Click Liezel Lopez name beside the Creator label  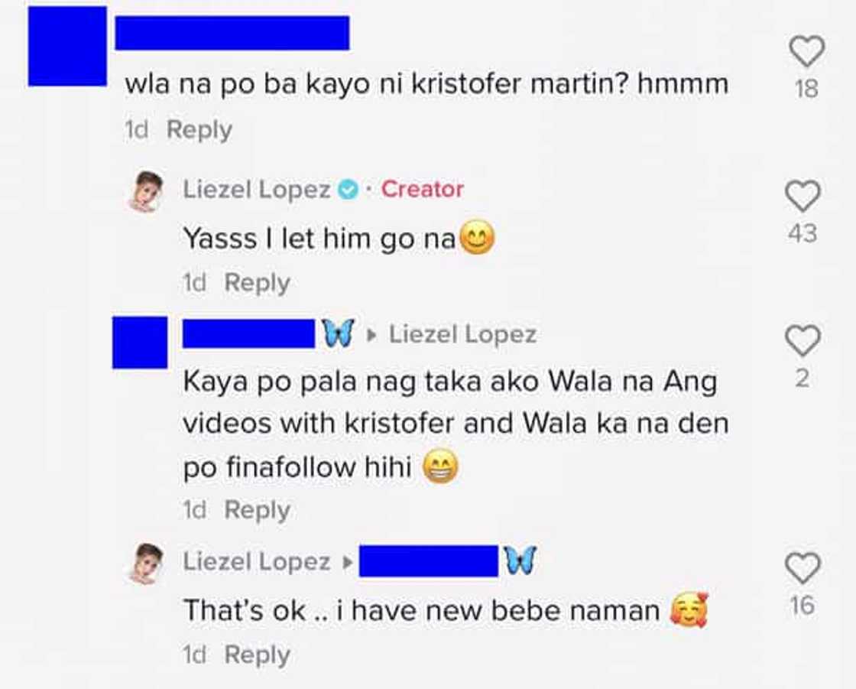[257, 190]
